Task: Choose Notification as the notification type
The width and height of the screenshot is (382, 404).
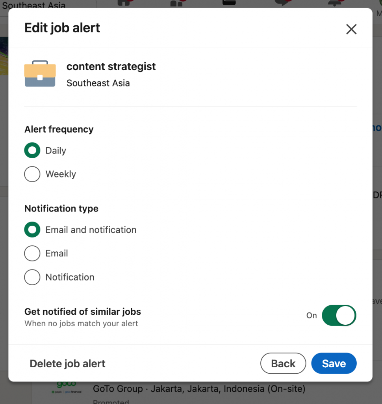Action: (32, 277)
